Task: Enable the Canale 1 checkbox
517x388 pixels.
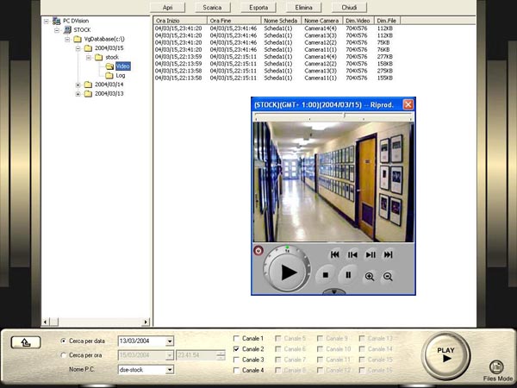Action: [x=236, y=339]
